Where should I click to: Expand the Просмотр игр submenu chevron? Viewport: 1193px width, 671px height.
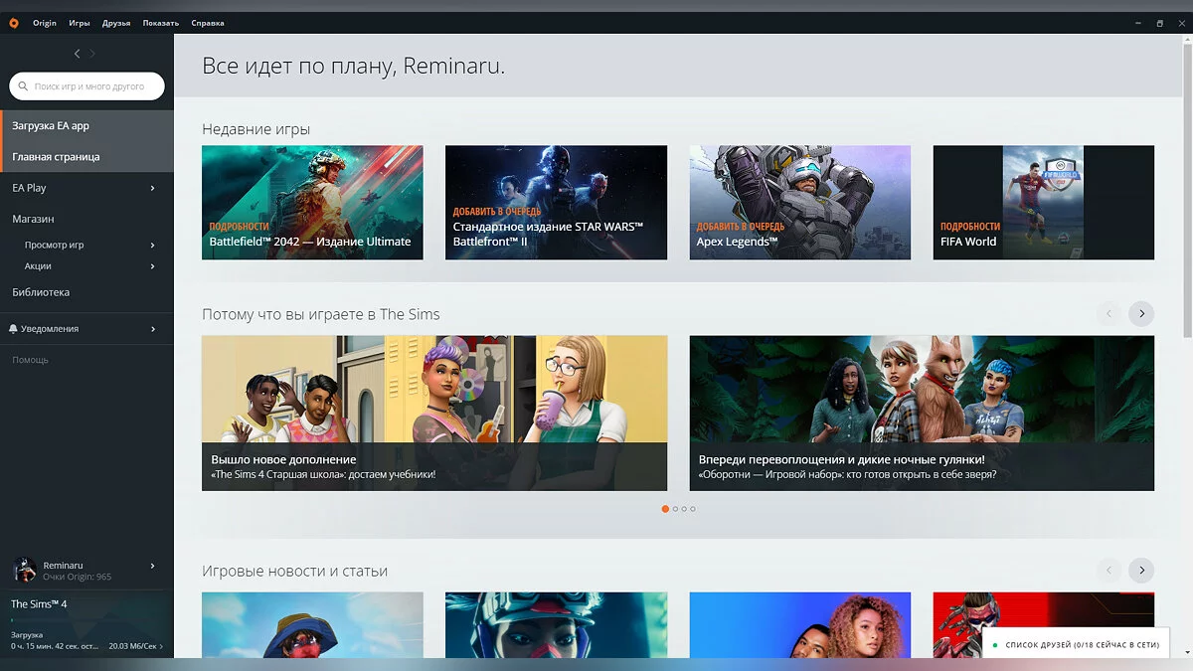(153, 245)
